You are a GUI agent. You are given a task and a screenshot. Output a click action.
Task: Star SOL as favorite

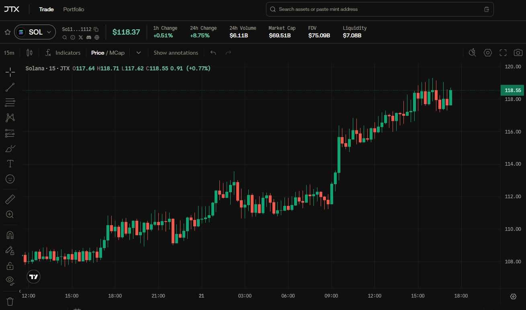coord(7,32)
